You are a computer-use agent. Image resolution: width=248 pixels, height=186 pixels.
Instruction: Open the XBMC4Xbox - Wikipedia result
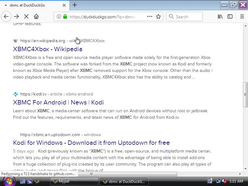(48, 49)
